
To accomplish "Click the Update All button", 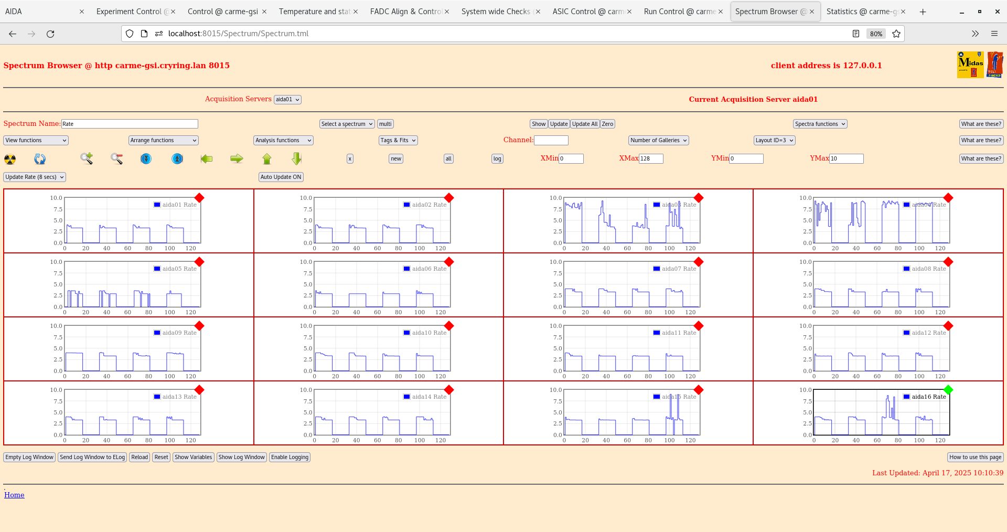I will coord(584,124).
